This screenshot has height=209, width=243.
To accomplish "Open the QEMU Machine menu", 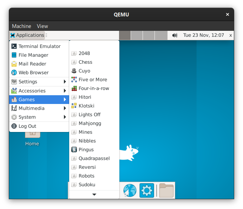I will pyautogui.click(x=21, y=26).
